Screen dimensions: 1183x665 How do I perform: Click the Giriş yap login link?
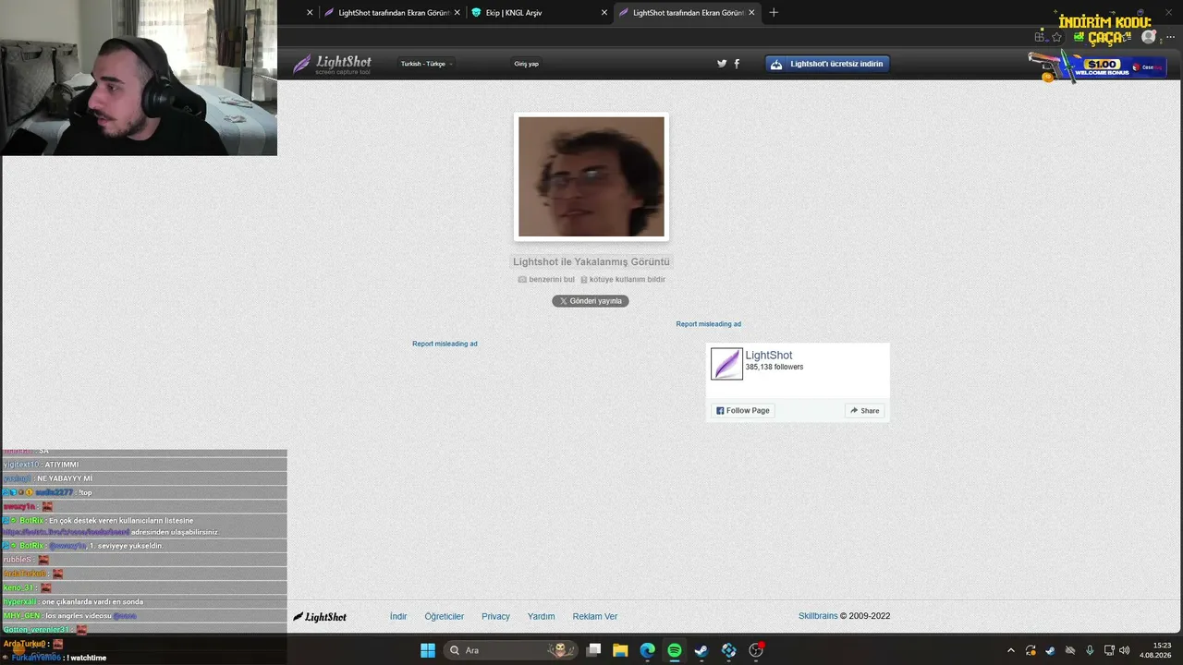tap(527, 64)
